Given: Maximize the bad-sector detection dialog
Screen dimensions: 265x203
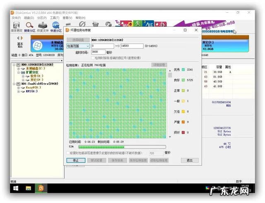Looking at the screenshot, I should 185,30.
